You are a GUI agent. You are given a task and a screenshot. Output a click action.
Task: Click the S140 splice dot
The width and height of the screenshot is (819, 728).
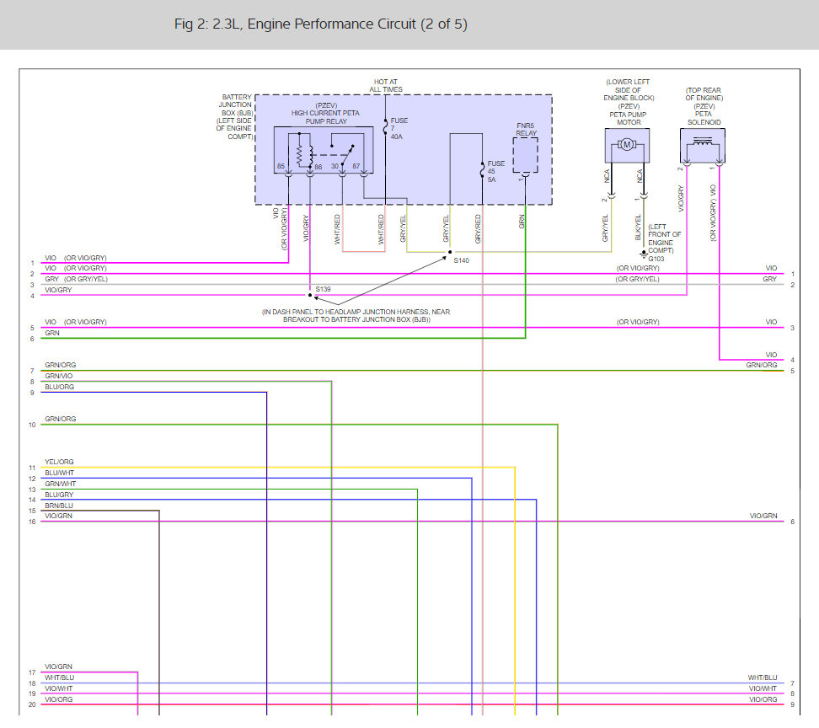[x=450, y=252]
